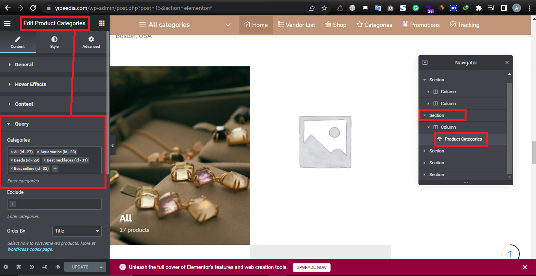Viewport: 536px width, 276px height.
Task: Dock the Navigator panel icon
Action: pyautogui.click(x=425, y=62)
